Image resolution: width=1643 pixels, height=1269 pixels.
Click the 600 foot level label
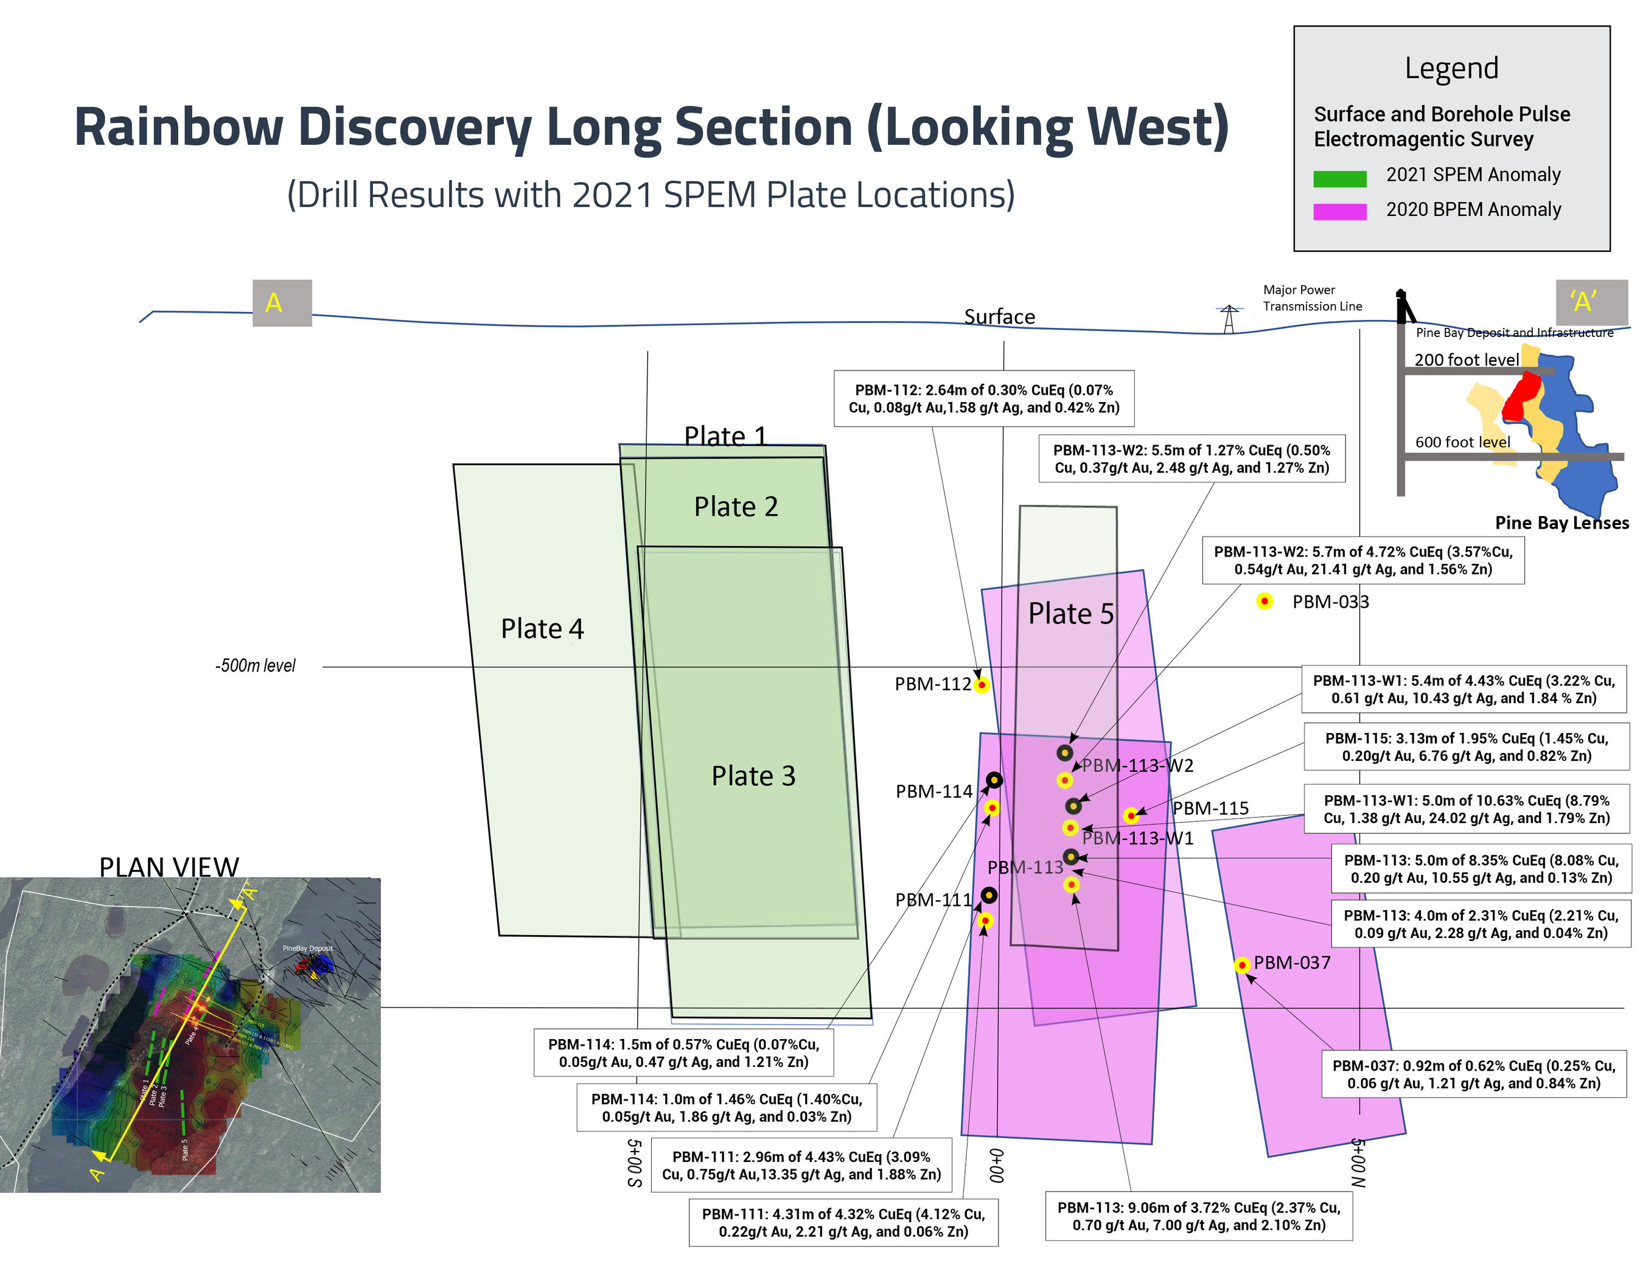pos(1462,442)
